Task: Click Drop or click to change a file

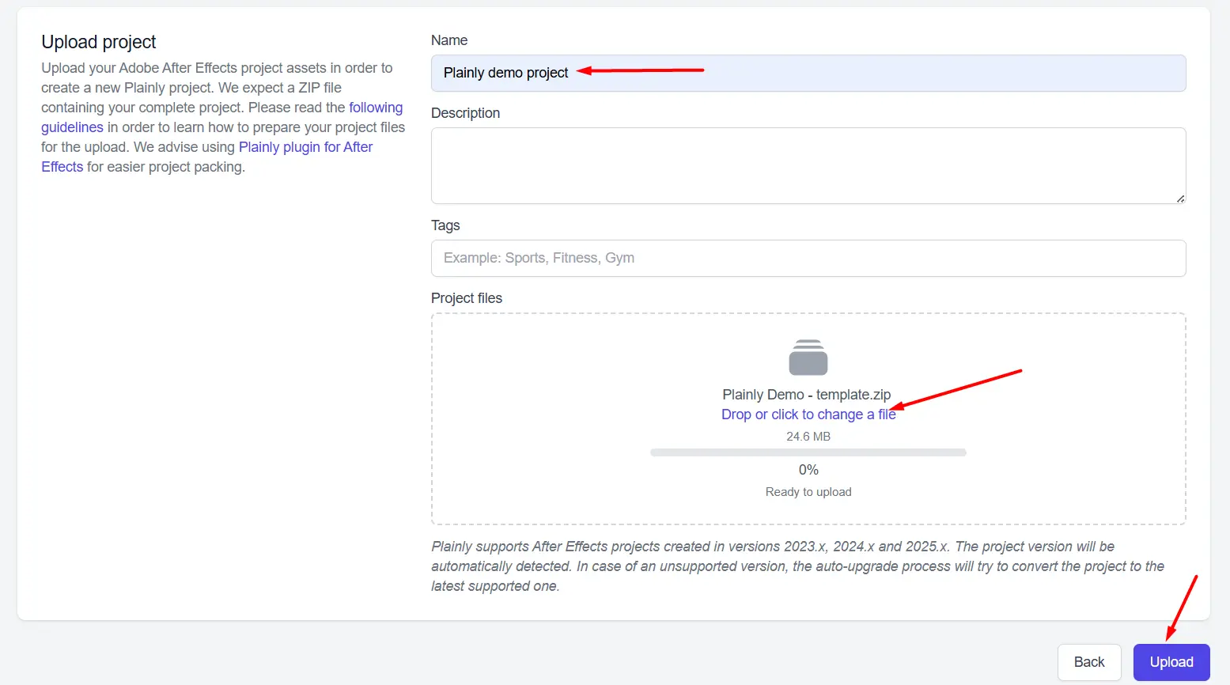Action: coord(808,414)
